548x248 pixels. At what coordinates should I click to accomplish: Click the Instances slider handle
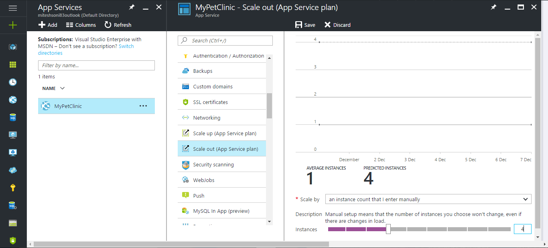(388, 229)
